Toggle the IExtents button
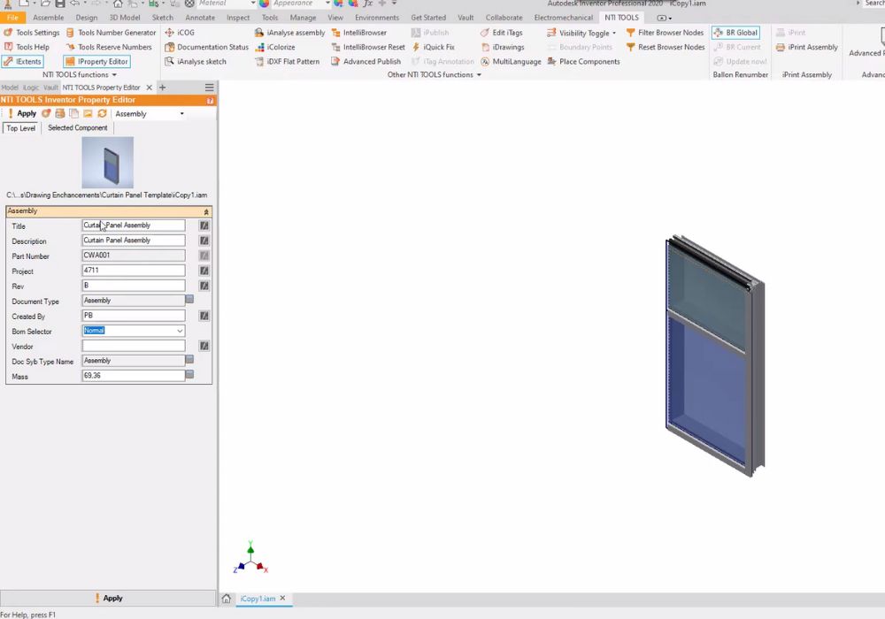 click(x=22, y=62)
